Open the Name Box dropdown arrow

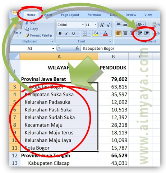point(53,49)
